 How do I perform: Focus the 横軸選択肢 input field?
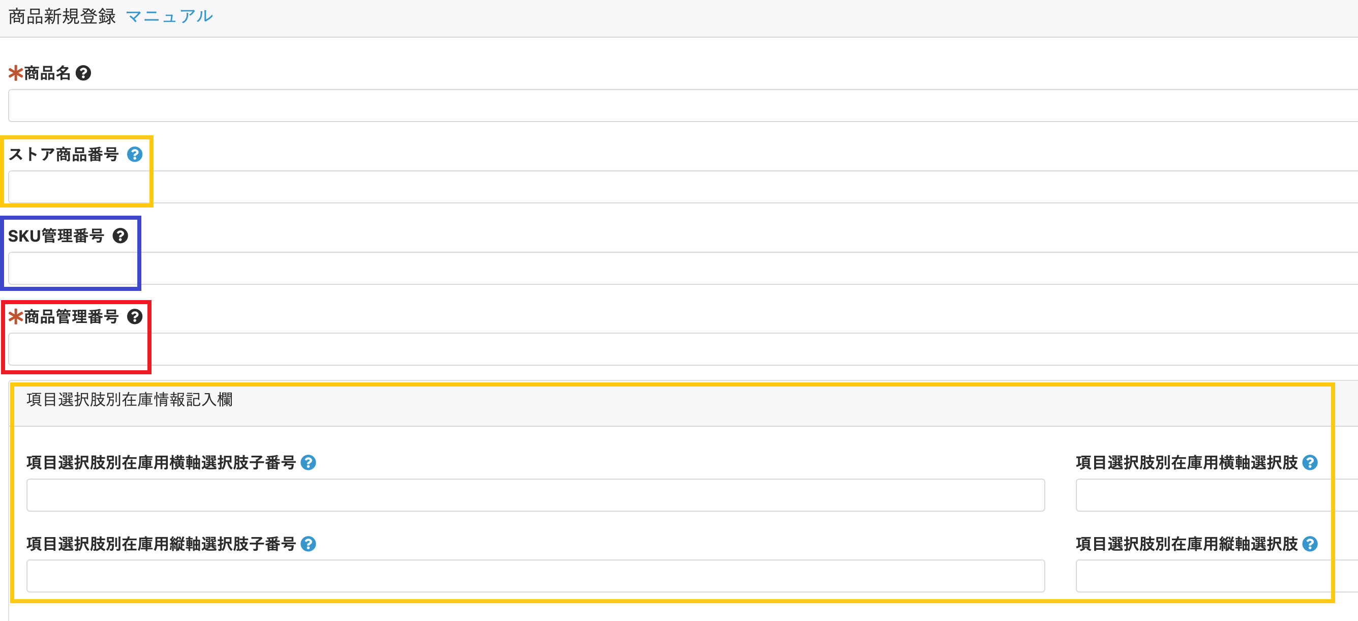[1213, 495]
